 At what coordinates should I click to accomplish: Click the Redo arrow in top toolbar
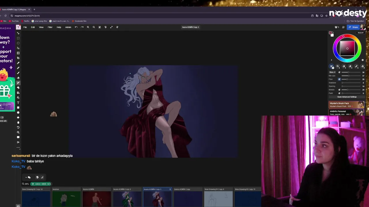[x=82, y=27]
